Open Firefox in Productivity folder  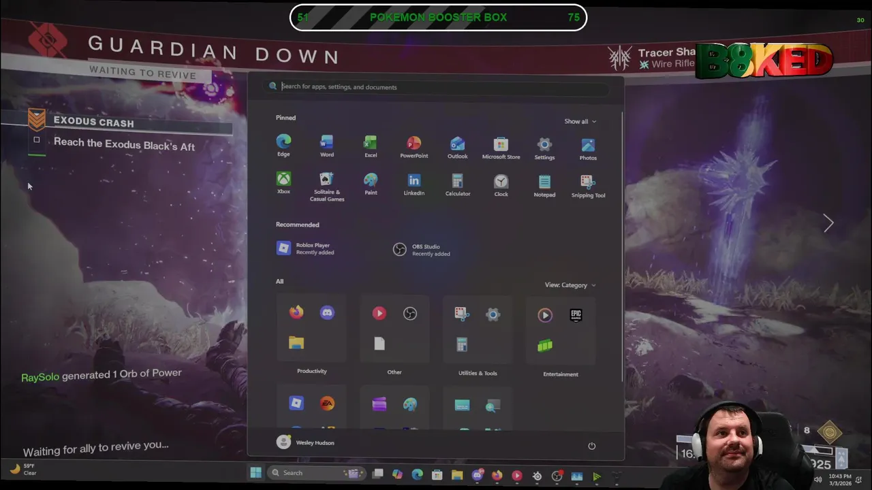pyautogui.click(x=296, y=312)
